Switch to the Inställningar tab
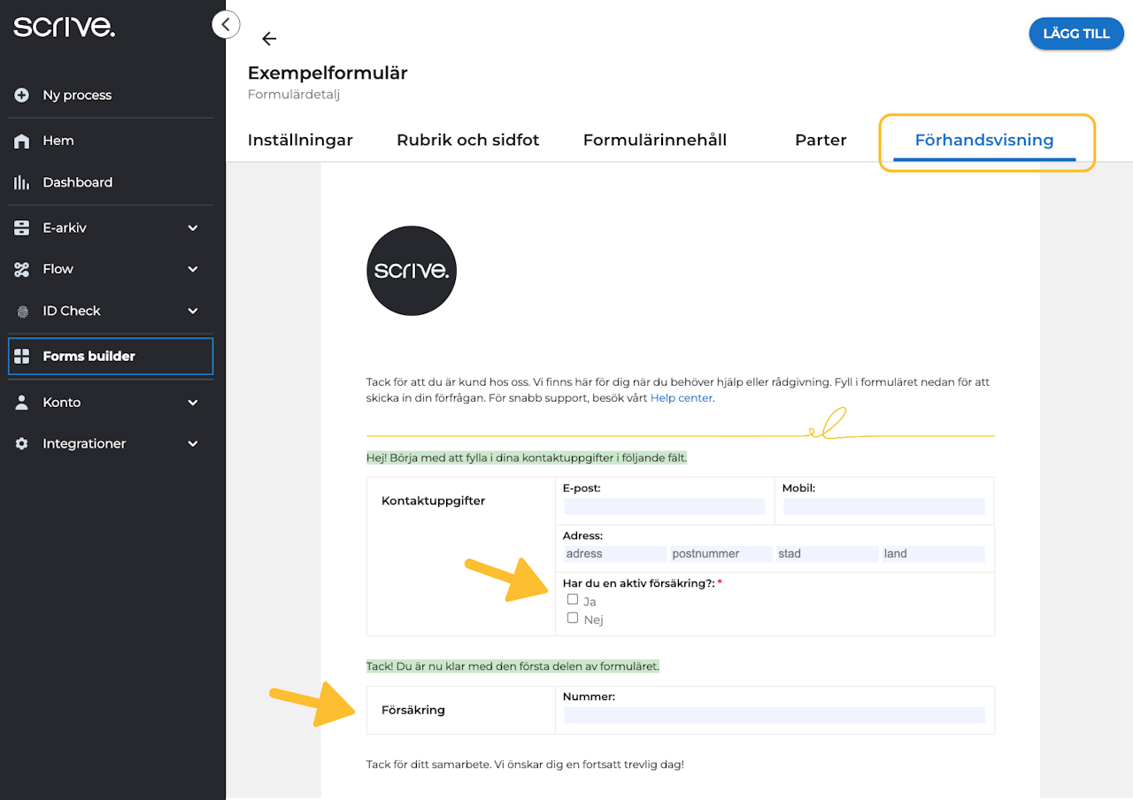 coord(300,140)
